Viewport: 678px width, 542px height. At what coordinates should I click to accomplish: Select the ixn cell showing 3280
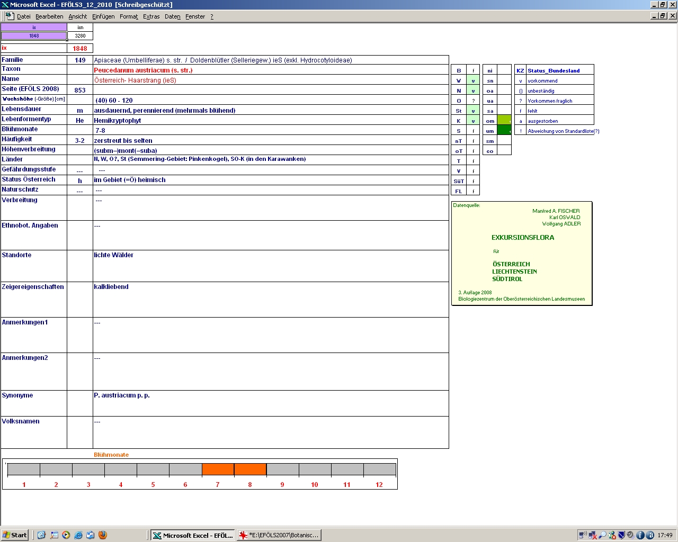[80, 36]
